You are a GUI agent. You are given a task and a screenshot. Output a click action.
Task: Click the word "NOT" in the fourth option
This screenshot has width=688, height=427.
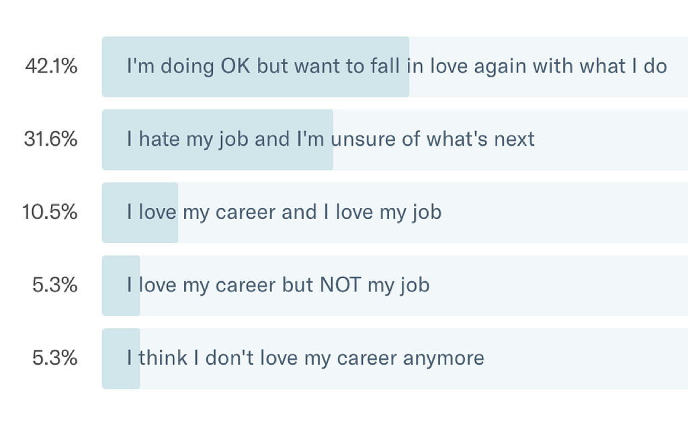339,285
